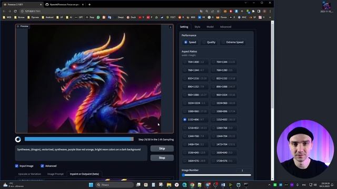Choose the 704×1408 aspect ratio

(195, 62)
